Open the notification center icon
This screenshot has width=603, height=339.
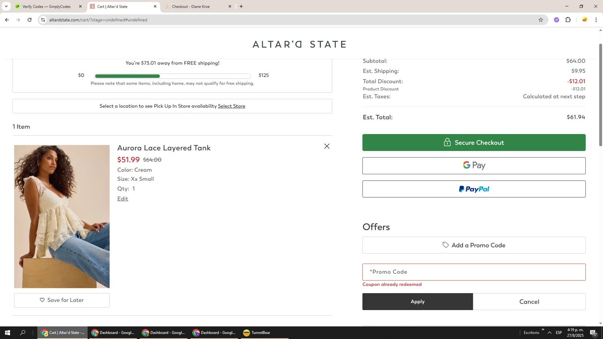(593, 333)
